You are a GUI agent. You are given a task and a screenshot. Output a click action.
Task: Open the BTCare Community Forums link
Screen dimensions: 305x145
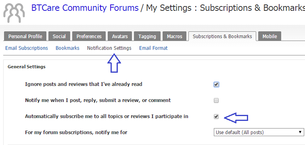point(85,8)
